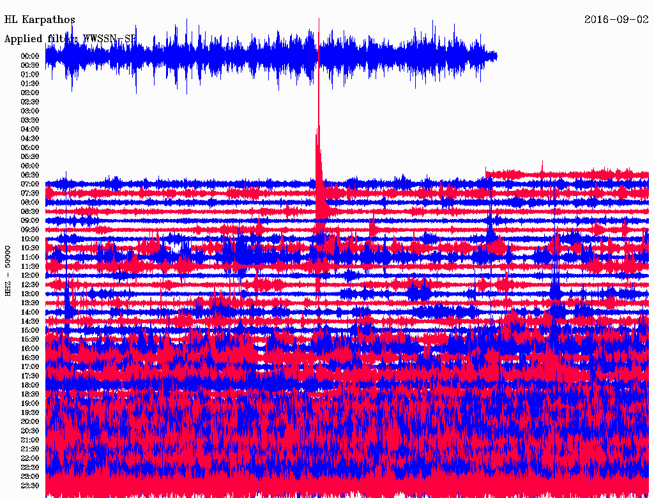Click the 00:00 time label

click(30, 56)
